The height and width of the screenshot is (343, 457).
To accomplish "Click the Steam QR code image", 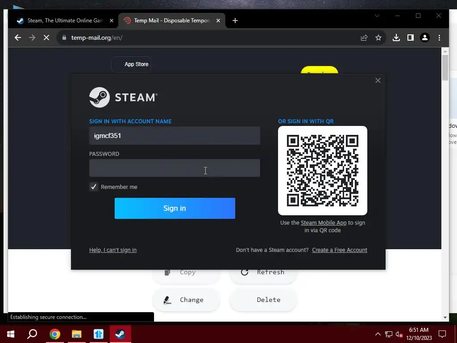I will 322,171.
